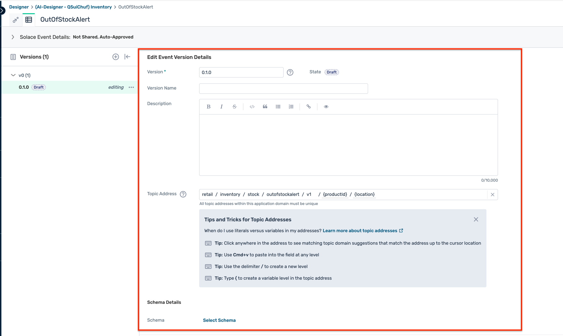Toggle description preview with eye icon

click(x=326, y=107)
